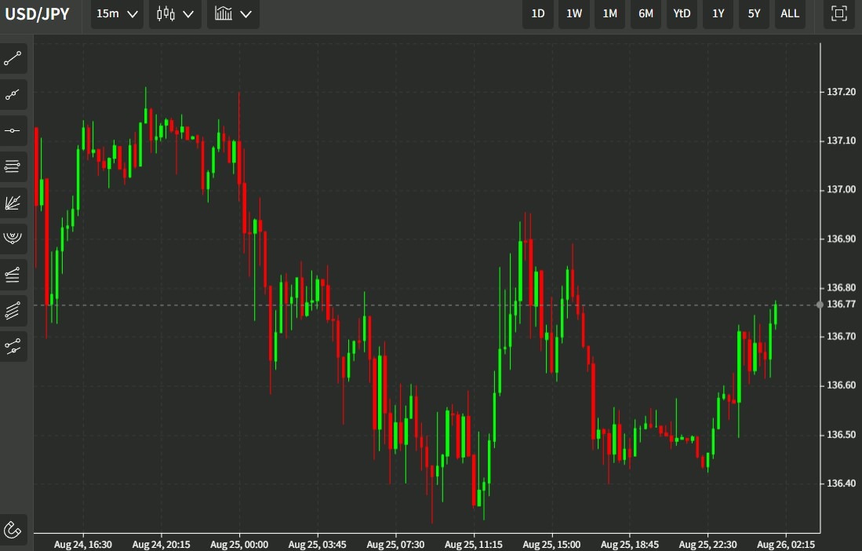The height and width of the screenshot is (551, 862).
Task: Click the Aug 25, 18:45 time label
Action: [x=630, y=545]
